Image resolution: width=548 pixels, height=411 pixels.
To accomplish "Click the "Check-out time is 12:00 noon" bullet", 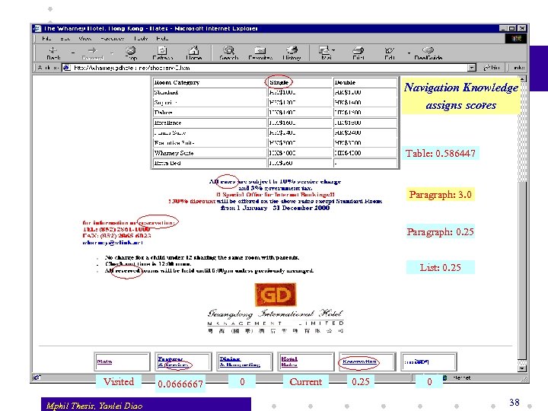I will point(148,264).
